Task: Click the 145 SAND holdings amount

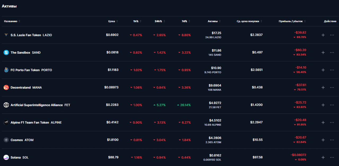Action: 215,55
